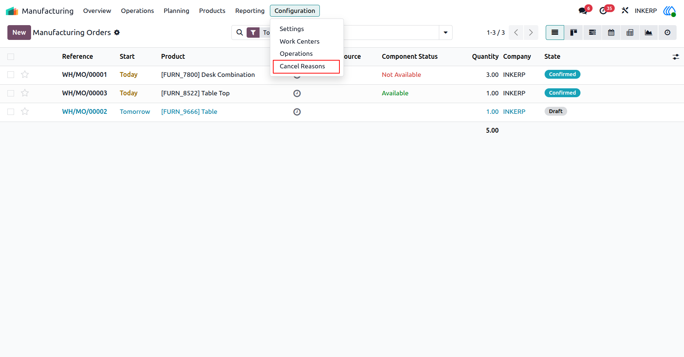Star the WH/MO/00003 order as favorite
684x357 pixels.
coord(25,93)
